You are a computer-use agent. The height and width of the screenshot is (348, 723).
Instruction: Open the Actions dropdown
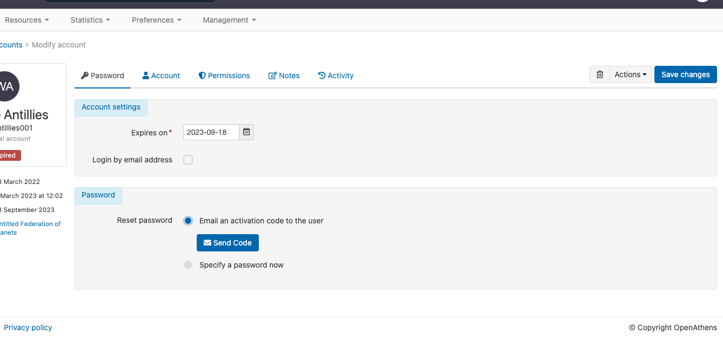coord(630,74)
